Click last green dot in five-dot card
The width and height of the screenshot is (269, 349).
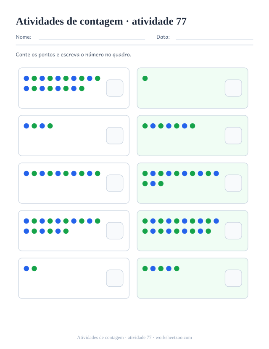(x=177, y=269)
